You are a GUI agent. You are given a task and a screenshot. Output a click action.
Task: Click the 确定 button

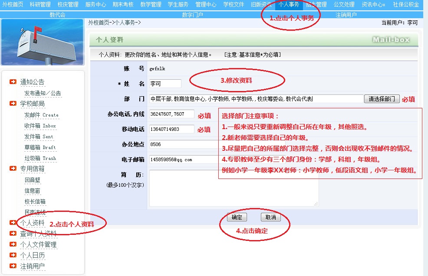pyautogui.click(x=237, y=217)
